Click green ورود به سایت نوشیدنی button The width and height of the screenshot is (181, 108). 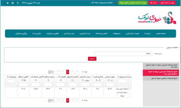pos(133,3)
